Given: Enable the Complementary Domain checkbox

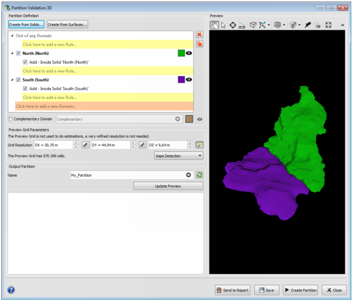Looking at the screenshot, I should 10,119.
